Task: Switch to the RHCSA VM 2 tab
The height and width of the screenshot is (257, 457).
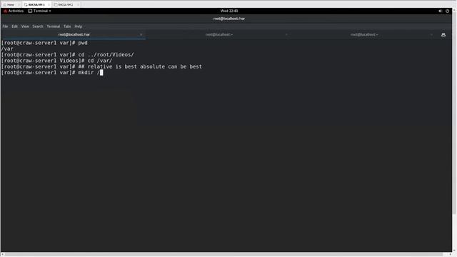Action: [65, 5]
